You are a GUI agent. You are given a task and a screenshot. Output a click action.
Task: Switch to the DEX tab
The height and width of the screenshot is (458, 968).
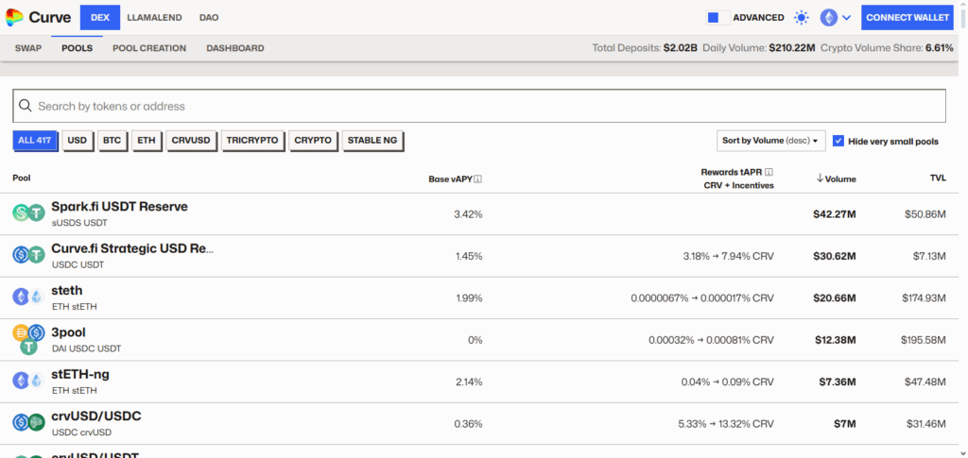100,17
